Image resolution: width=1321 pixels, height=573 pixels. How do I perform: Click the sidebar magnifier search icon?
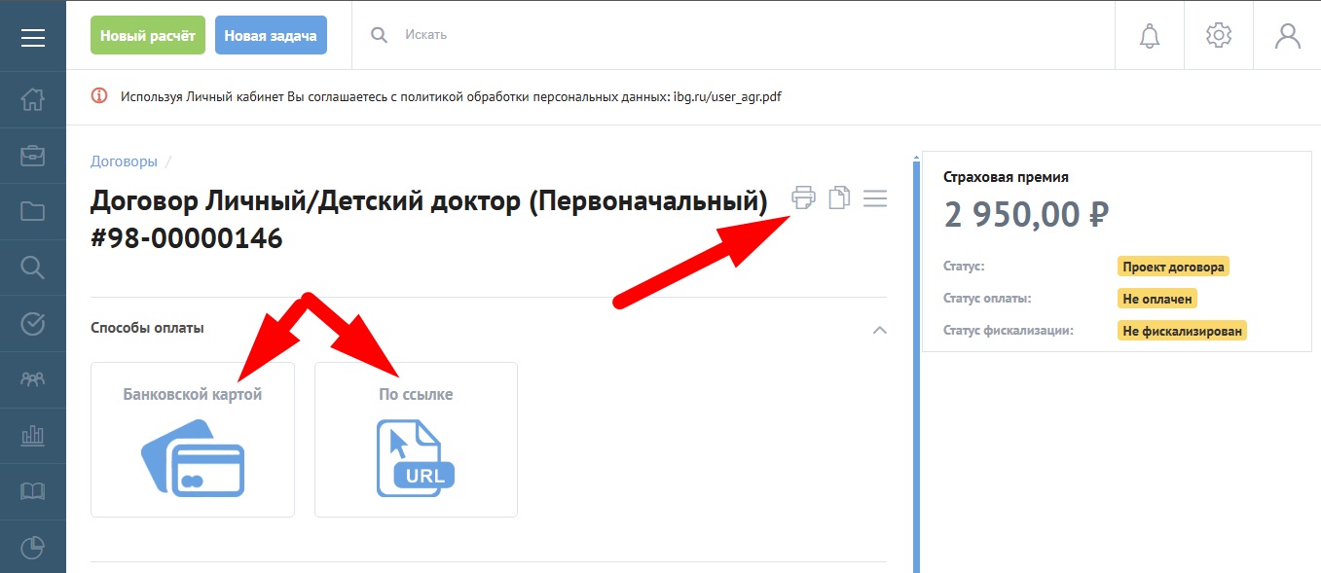(33, 268)
